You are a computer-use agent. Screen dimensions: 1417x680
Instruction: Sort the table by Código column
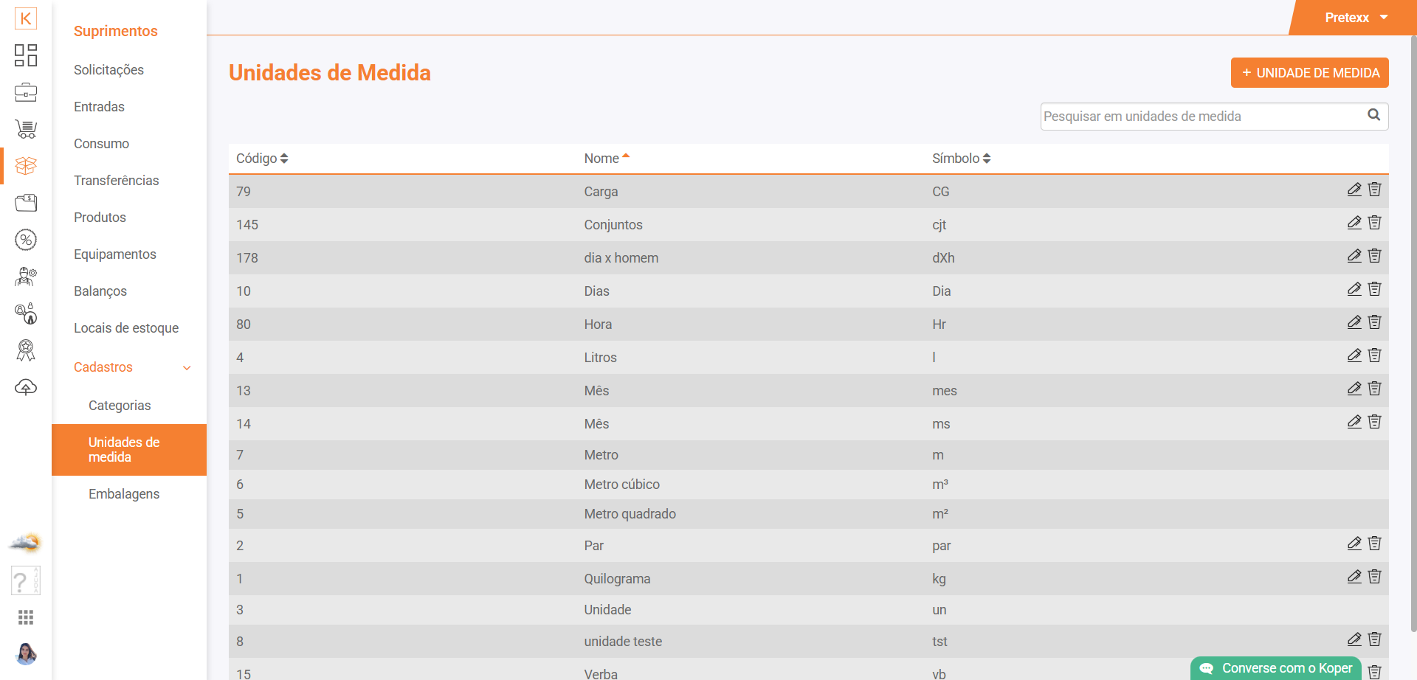(262, 159)
